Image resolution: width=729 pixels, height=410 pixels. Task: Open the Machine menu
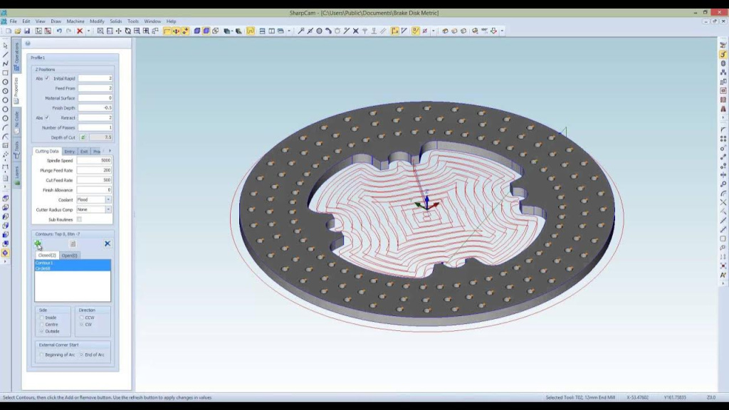point(75,21)
